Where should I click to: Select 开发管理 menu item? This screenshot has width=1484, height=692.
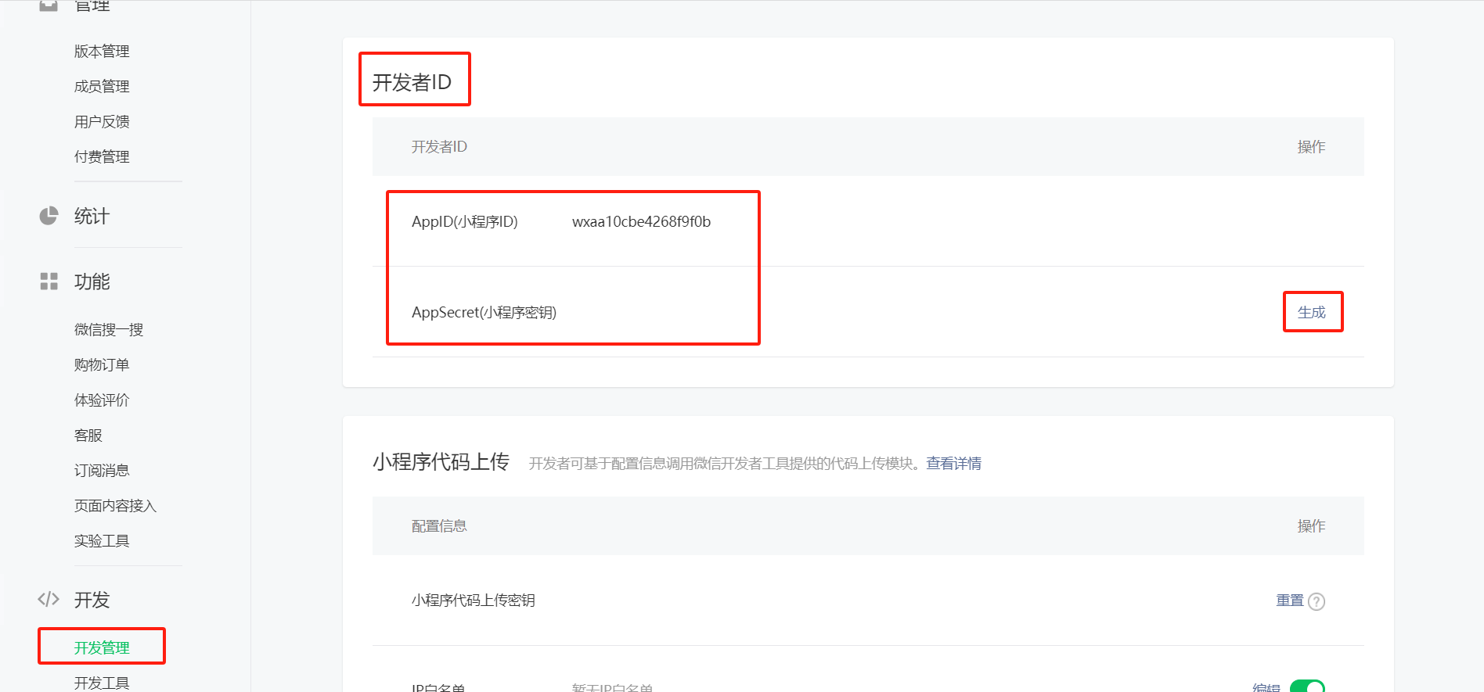[x=102, y=647]
